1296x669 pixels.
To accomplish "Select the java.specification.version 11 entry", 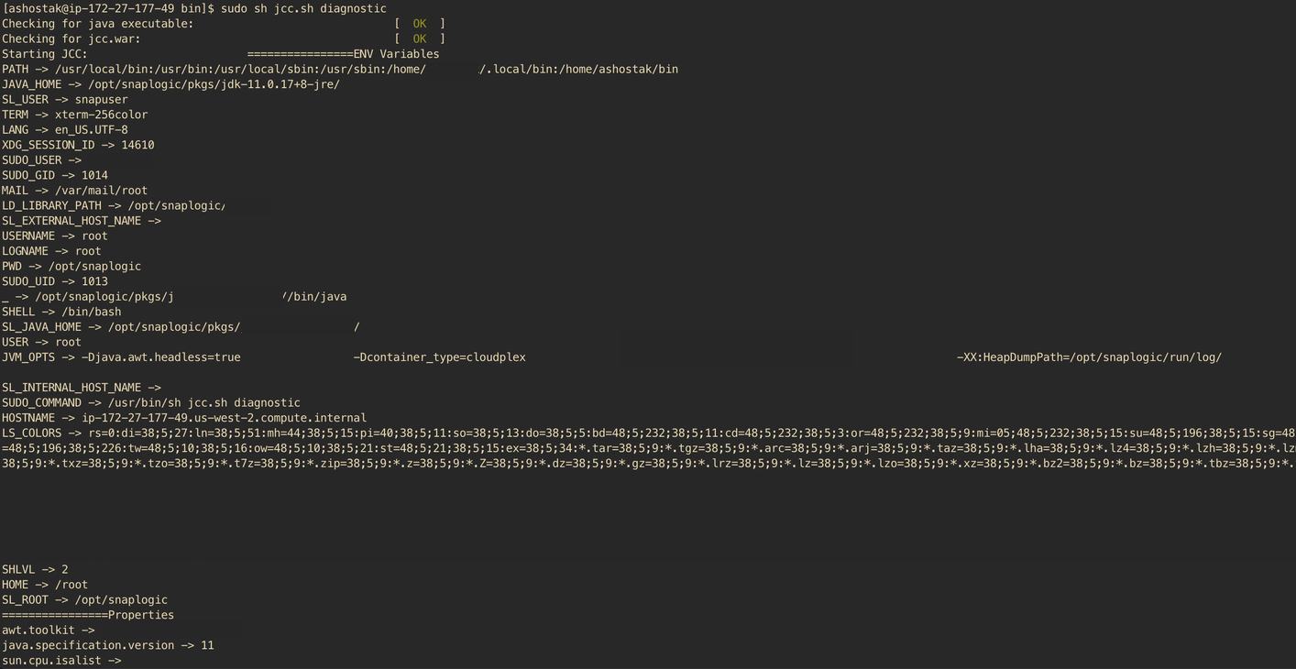I will point(107,645).
